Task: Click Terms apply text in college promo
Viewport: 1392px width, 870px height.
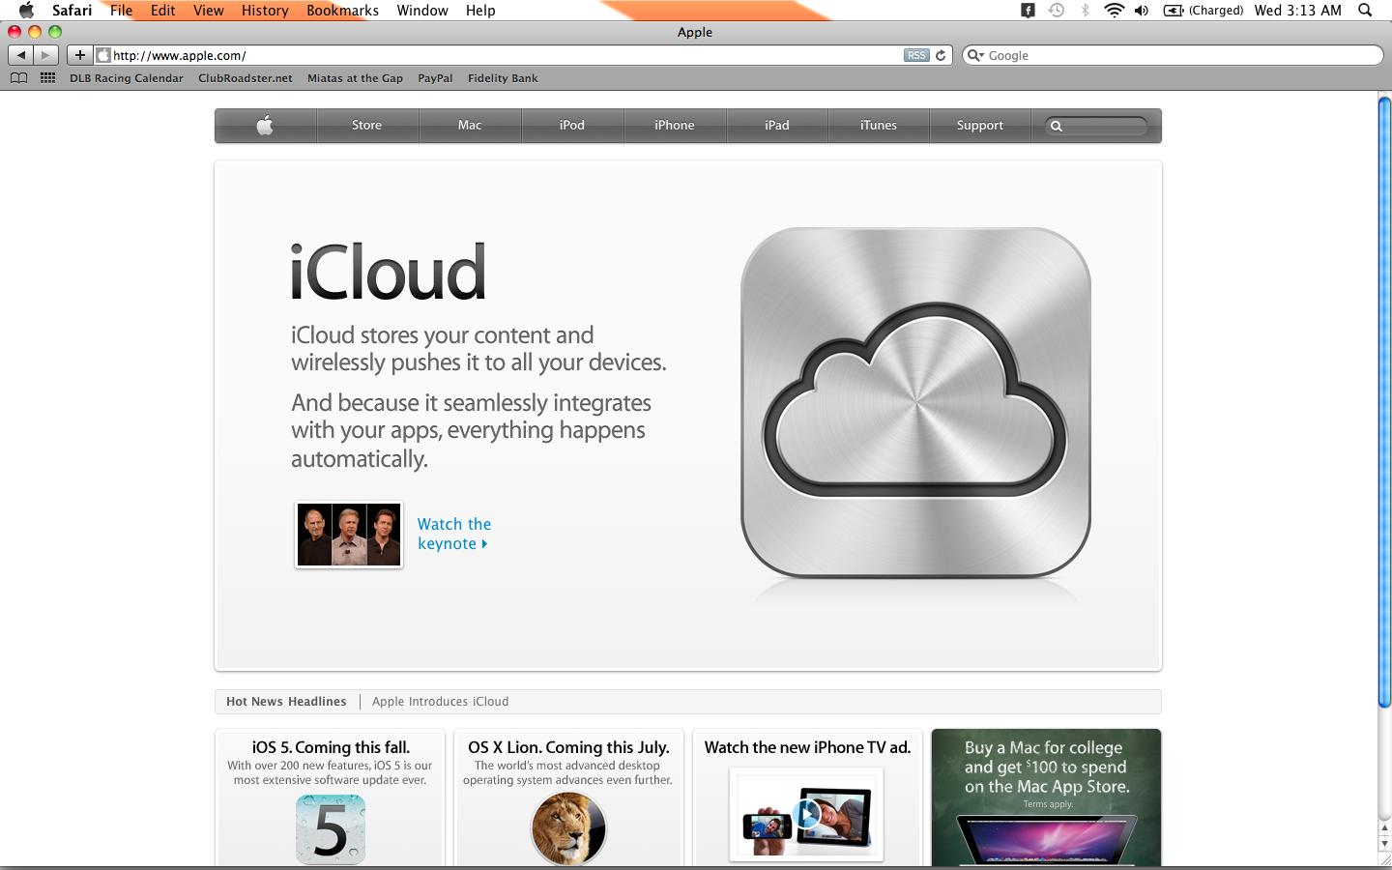Action: pos(1048,804)
